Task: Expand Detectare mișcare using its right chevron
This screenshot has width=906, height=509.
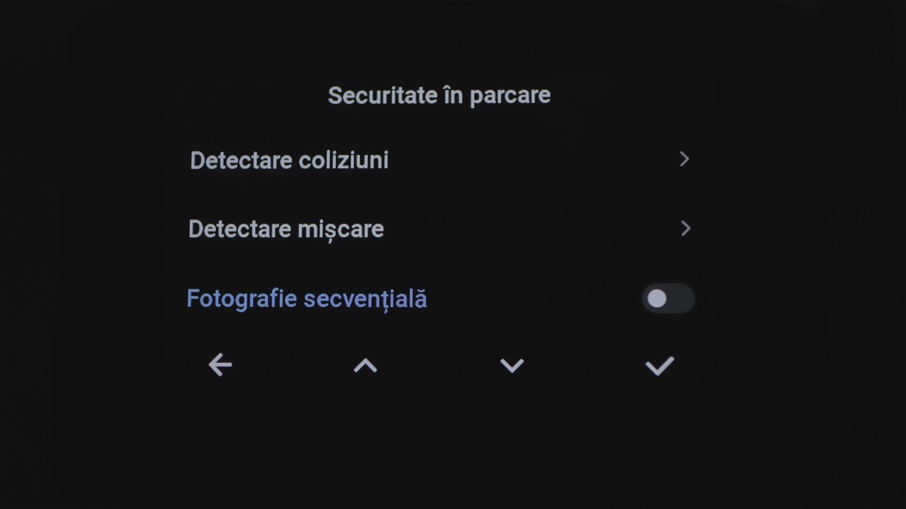Action: (685, 228)
